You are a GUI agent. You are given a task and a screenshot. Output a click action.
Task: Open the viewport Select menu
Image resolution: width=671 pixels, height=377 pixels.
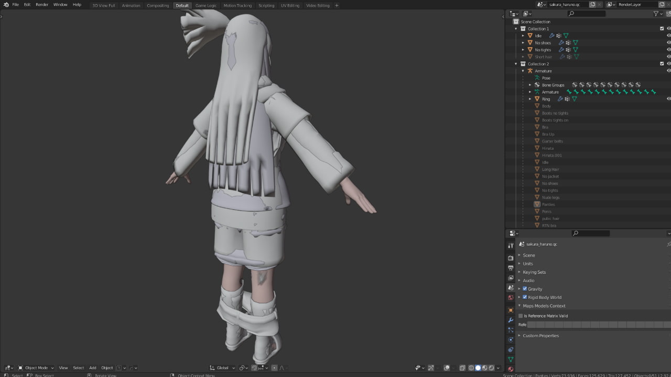tap(78, 368)
